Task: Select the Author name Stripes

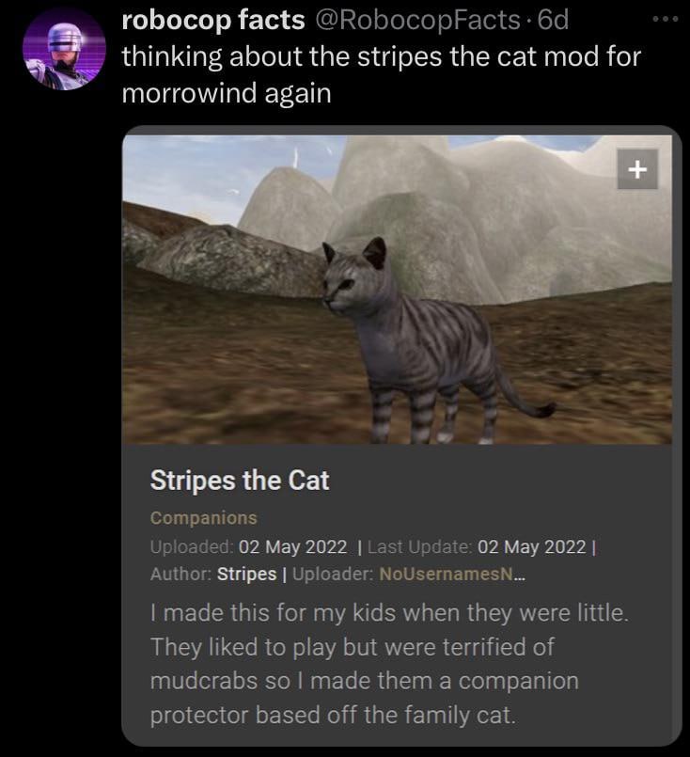Action: [246, 574]
